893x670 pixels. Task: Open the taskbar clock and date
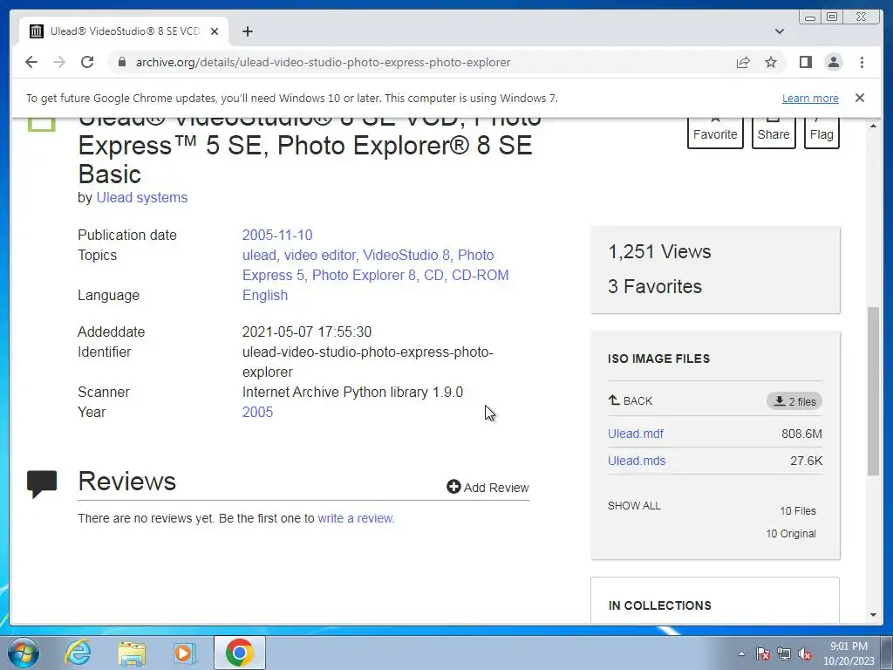coord(849,653)
